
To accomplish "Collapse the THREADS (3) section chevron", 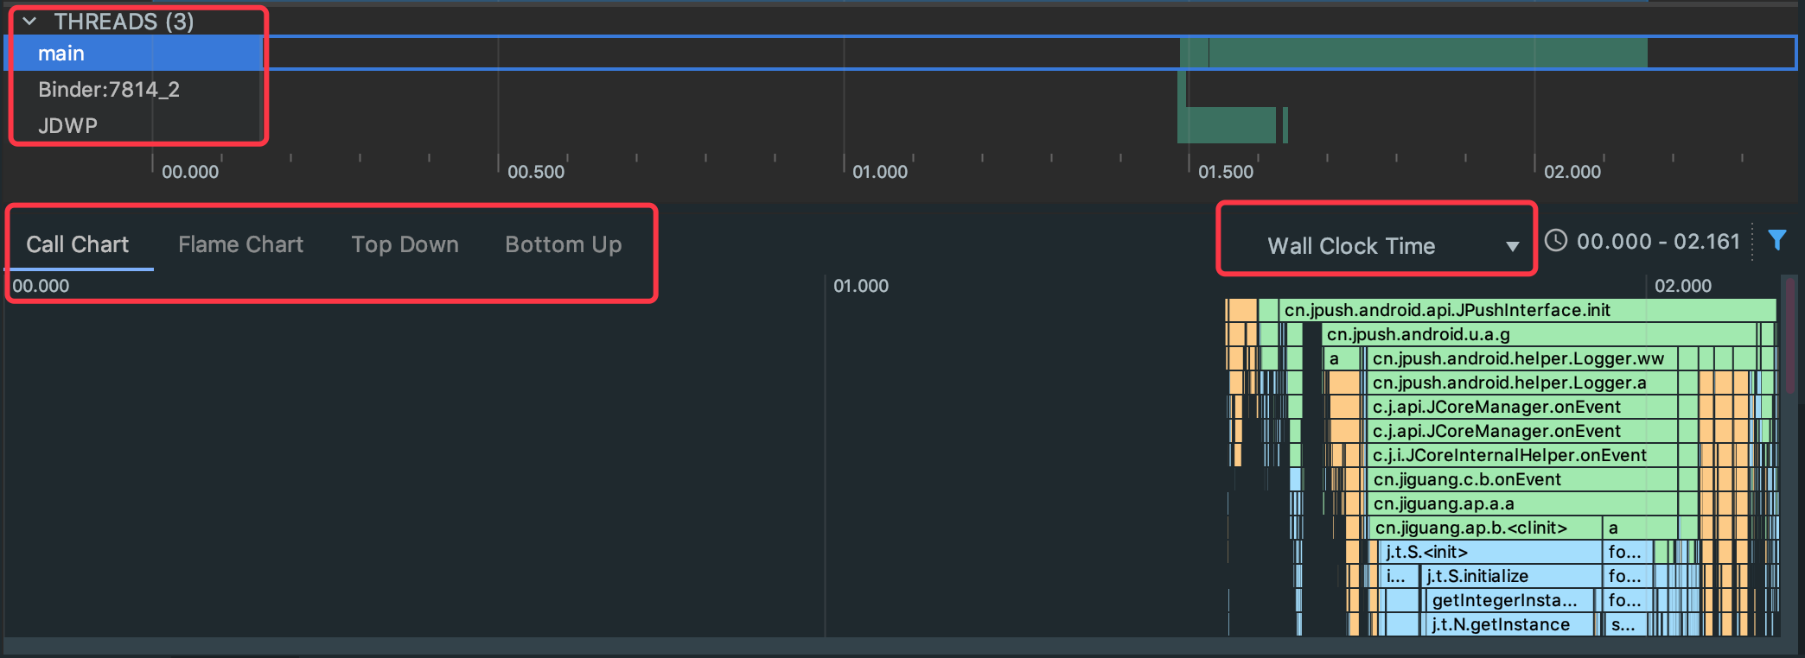I will click(x=30, y=22).
